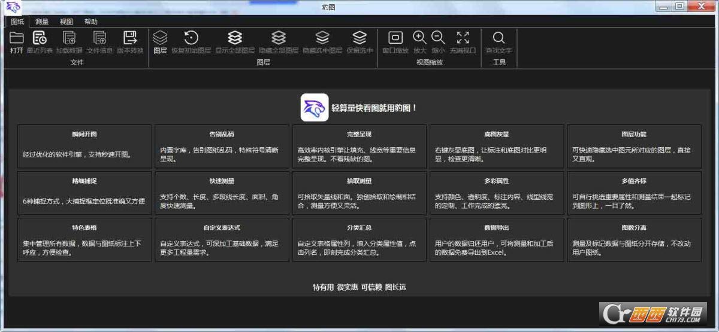
Task: Open the 测量 tab
Action: (42, 22)
